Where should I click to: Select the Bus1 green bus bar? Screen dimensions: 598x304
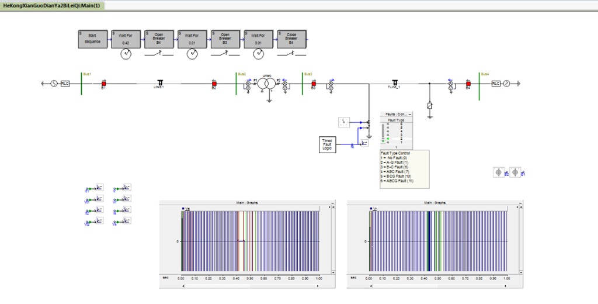(x=81, y=83)
